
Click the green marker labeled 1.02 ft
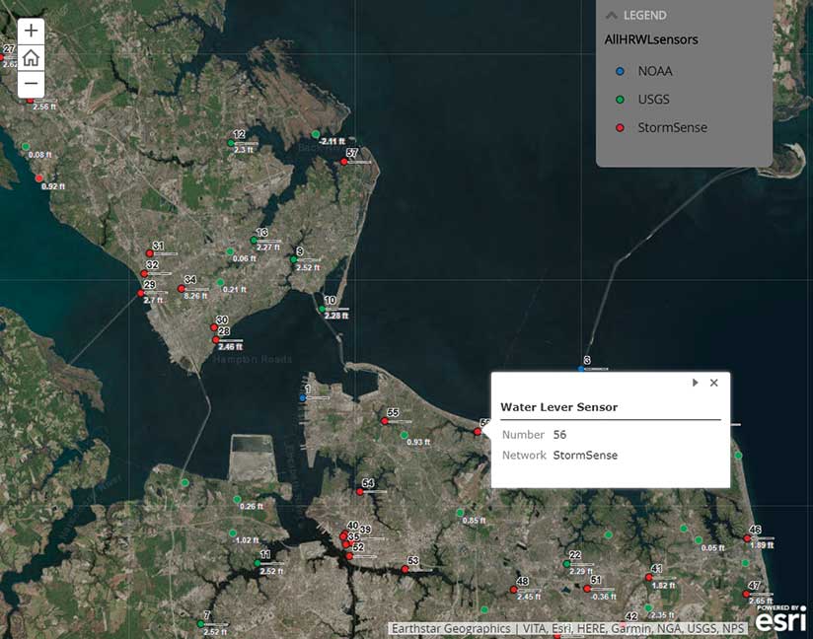tap(233, 532)
